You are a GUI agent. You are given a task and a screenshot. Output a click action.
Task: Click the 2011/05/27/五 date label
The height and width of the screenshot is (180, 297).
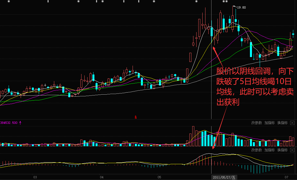click(224, 177)
